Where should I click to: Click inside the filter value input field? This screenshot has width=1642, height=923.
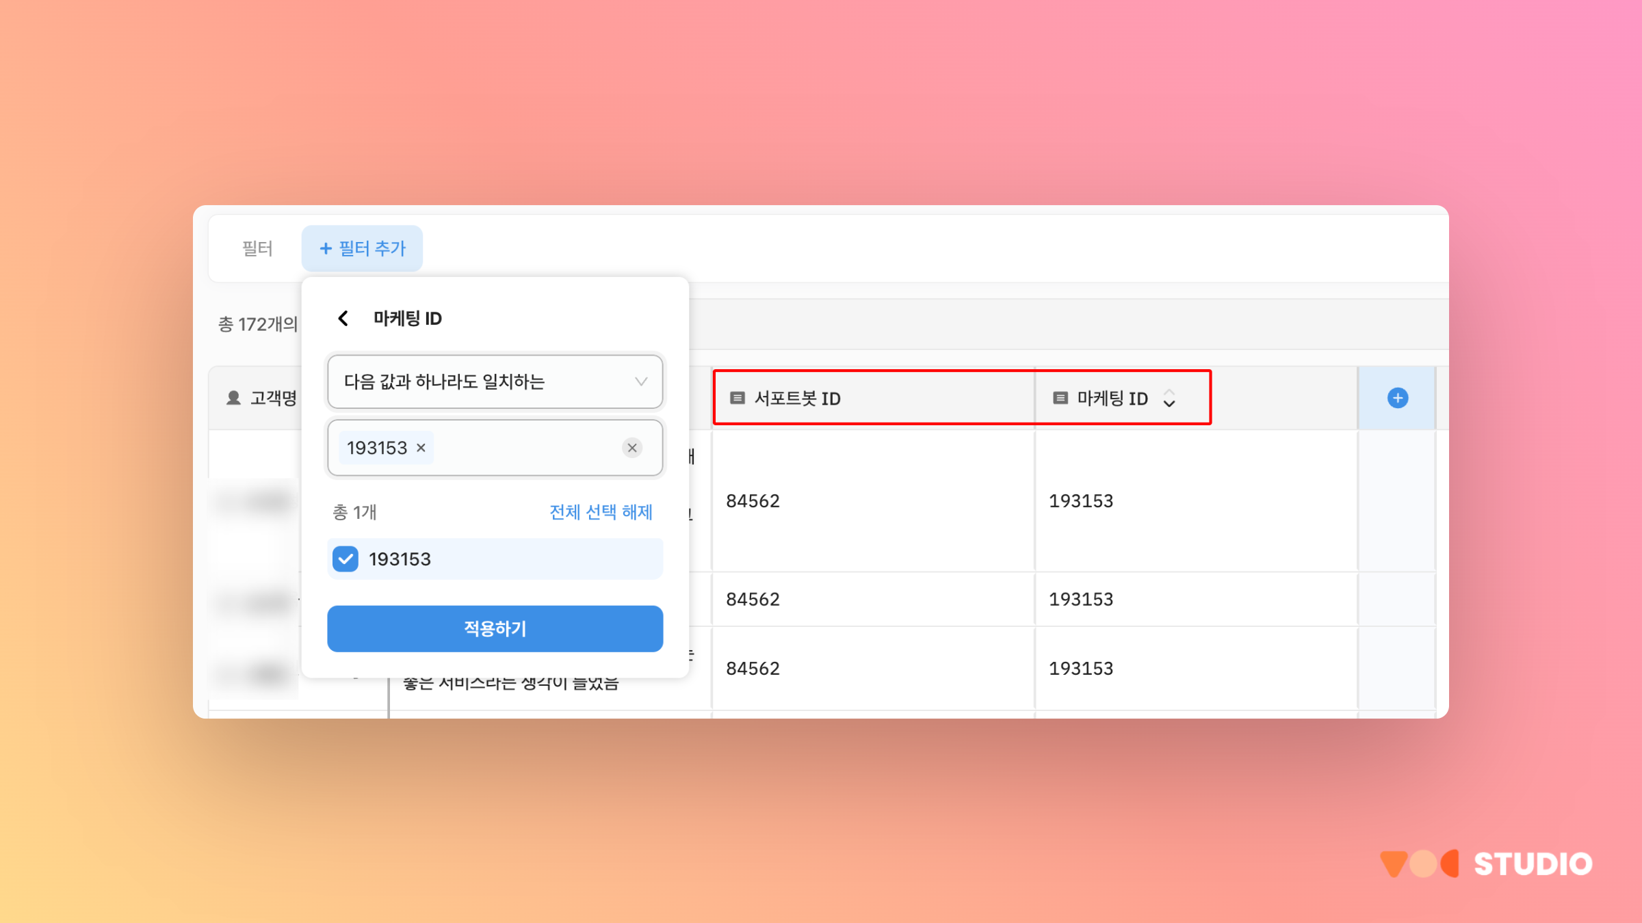pos(527,448)
